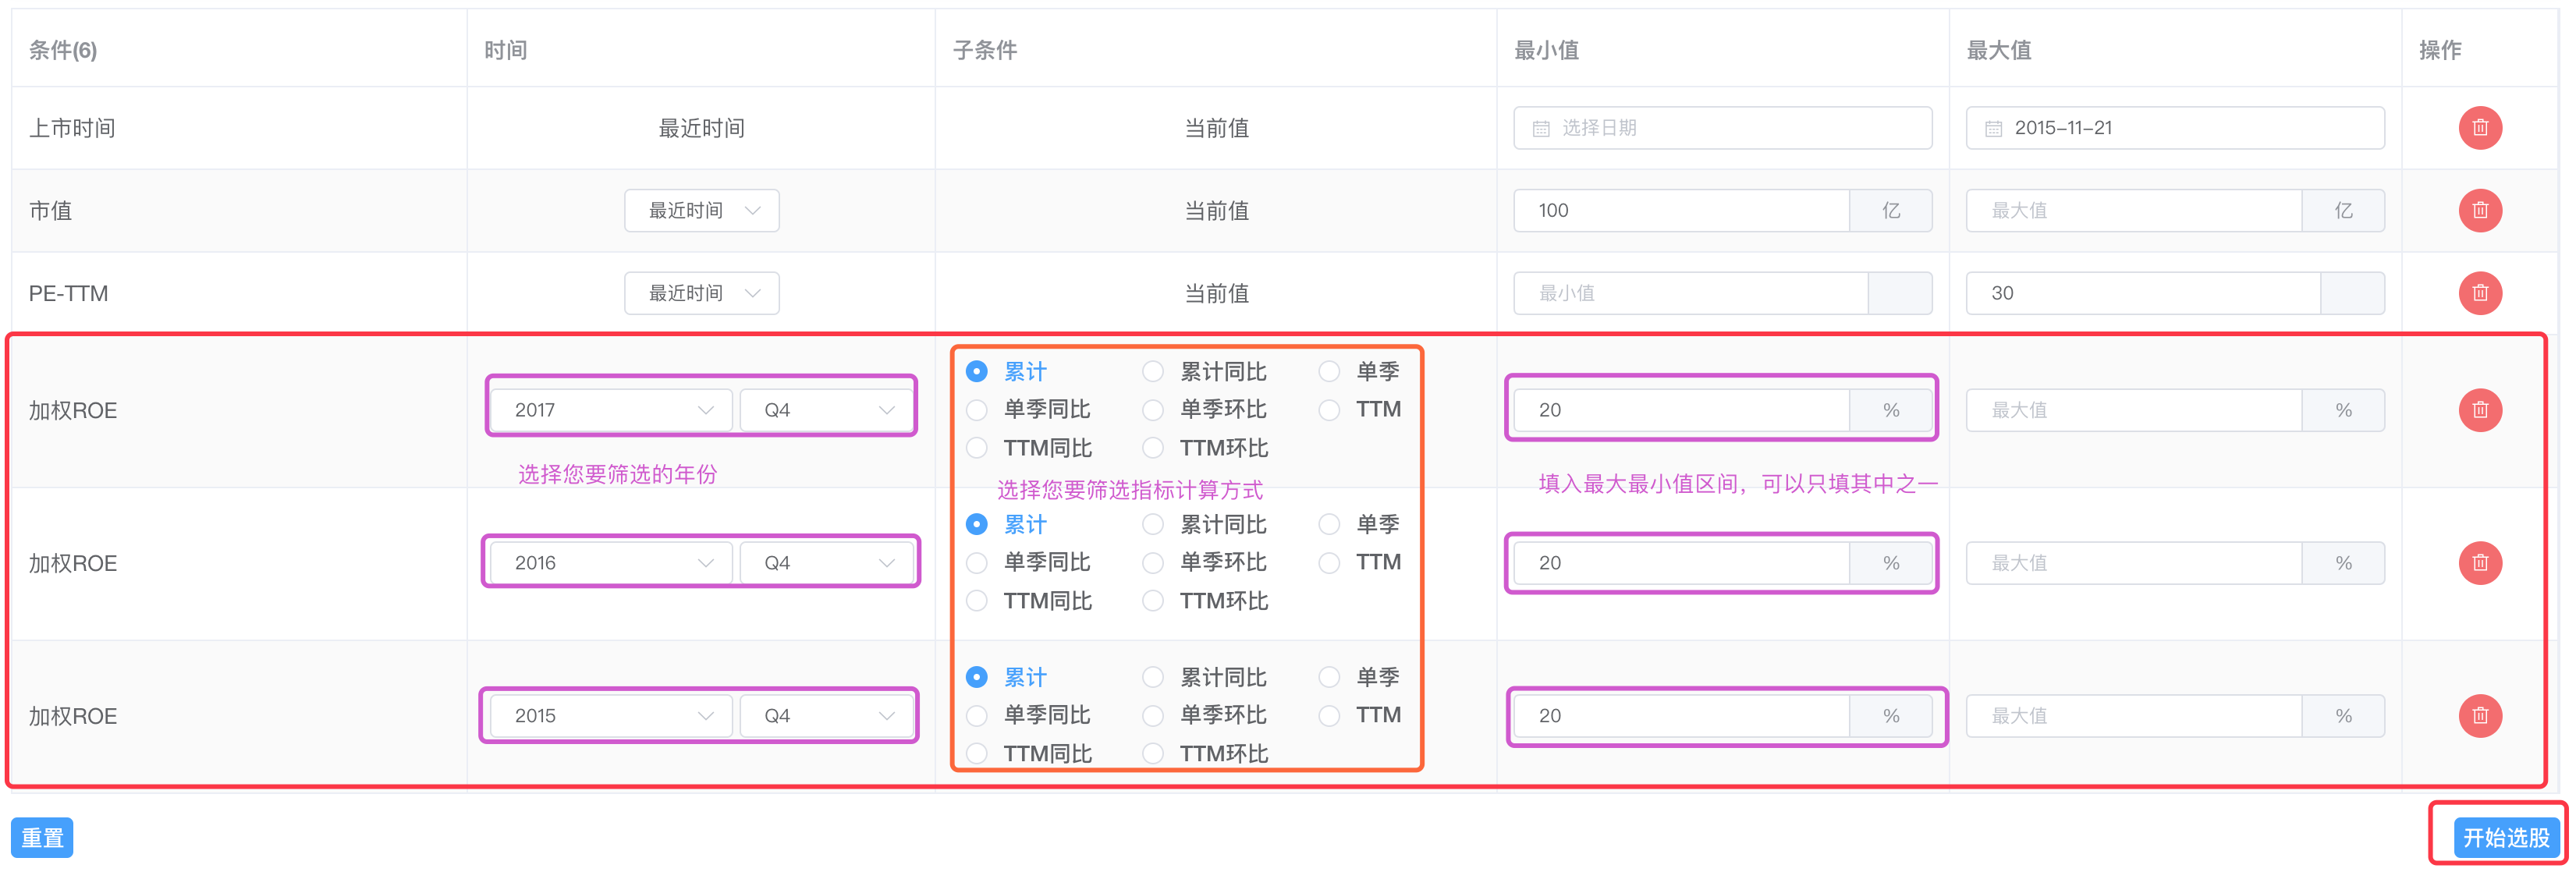Select TTM radio in 2016 ROE row

click(x=1329, y=563)
